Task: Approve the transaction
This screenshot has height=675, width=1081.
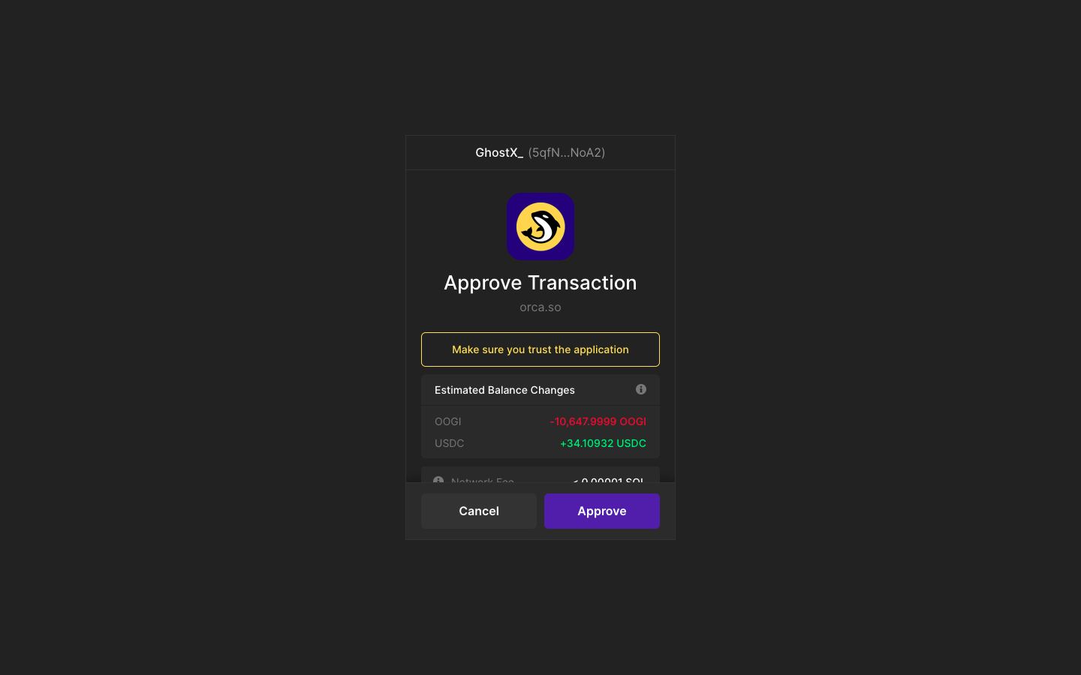Action: [602, 511]
